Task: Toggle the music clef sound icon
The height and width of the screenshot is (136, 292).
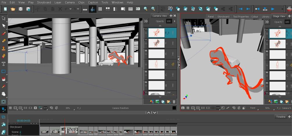Action: click(x=93, y=9)
